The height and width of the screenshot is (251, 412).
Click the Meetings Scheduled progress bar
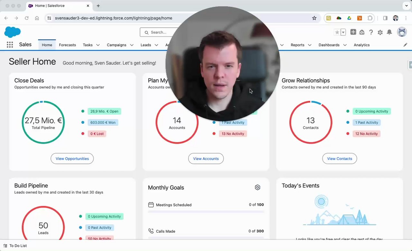[206, 212]
